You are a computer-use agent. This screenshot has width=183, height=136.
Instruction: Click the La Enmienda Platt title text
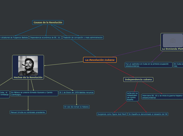[172, 49]
